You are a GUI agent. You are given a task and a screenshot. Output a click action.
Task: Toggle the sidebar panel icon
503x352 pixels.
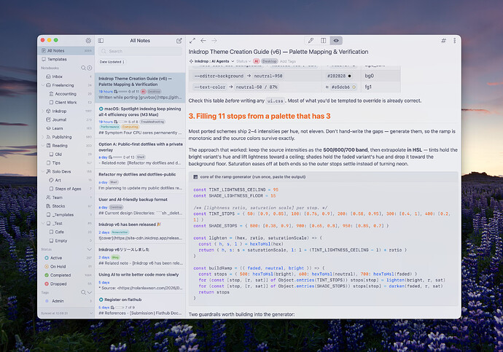(x=101, y=41)
